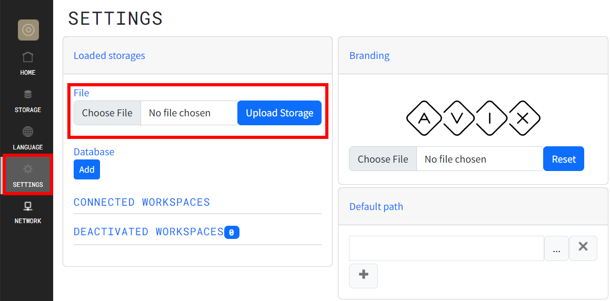Image resolution: width=610 pixels, height=301 pixels.
Task: Click the Loaded storages header
Action: point(109,55)
